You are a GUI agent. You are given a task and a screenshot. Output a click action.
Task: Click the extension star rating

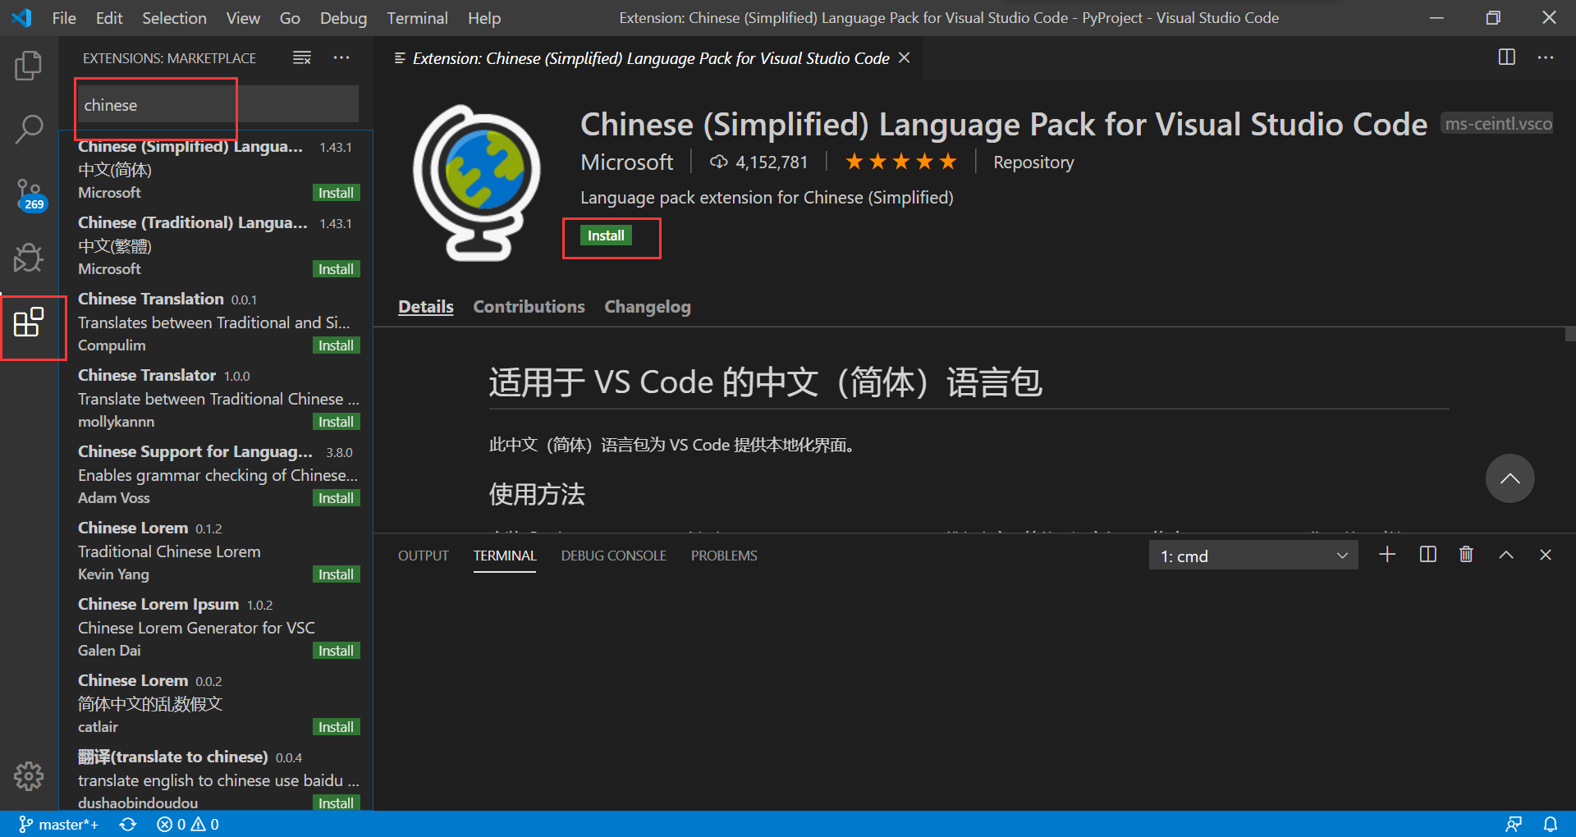point(901,162)
